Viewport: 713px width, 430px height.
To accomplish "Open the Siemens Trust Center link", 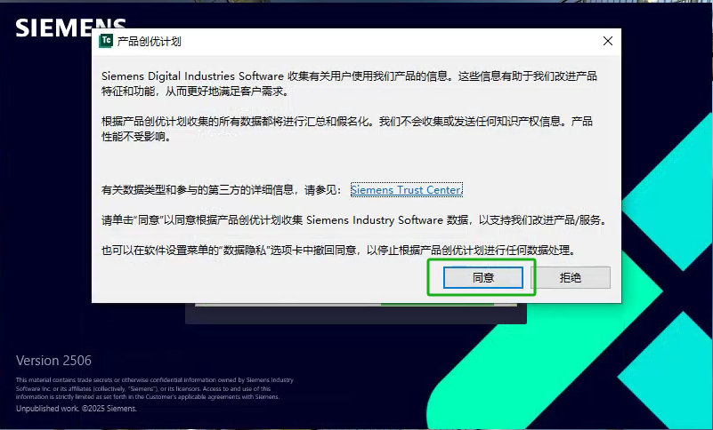I will tap(407, 190).
